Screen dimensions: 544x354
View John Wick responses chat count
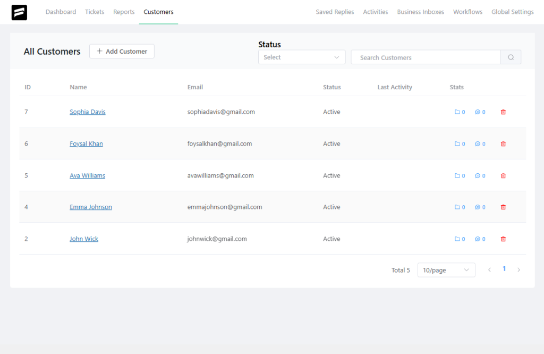tap(480, 239)
